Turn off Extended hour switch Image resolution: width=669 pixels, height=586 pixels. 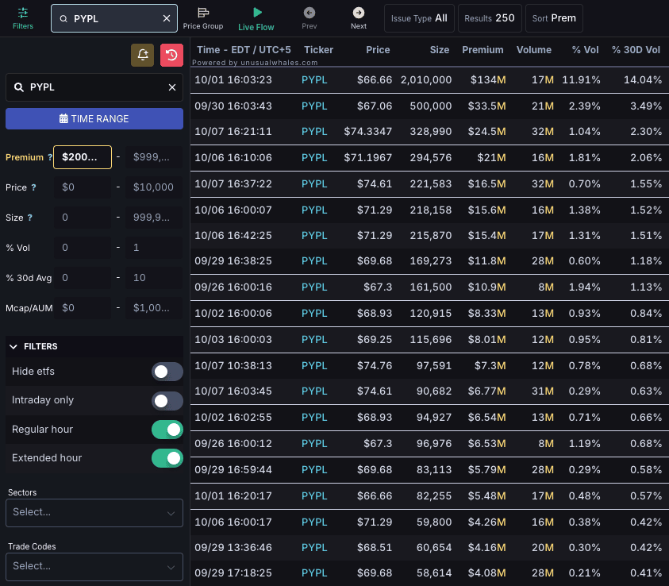pyautogui.click(x=167, y=458)
